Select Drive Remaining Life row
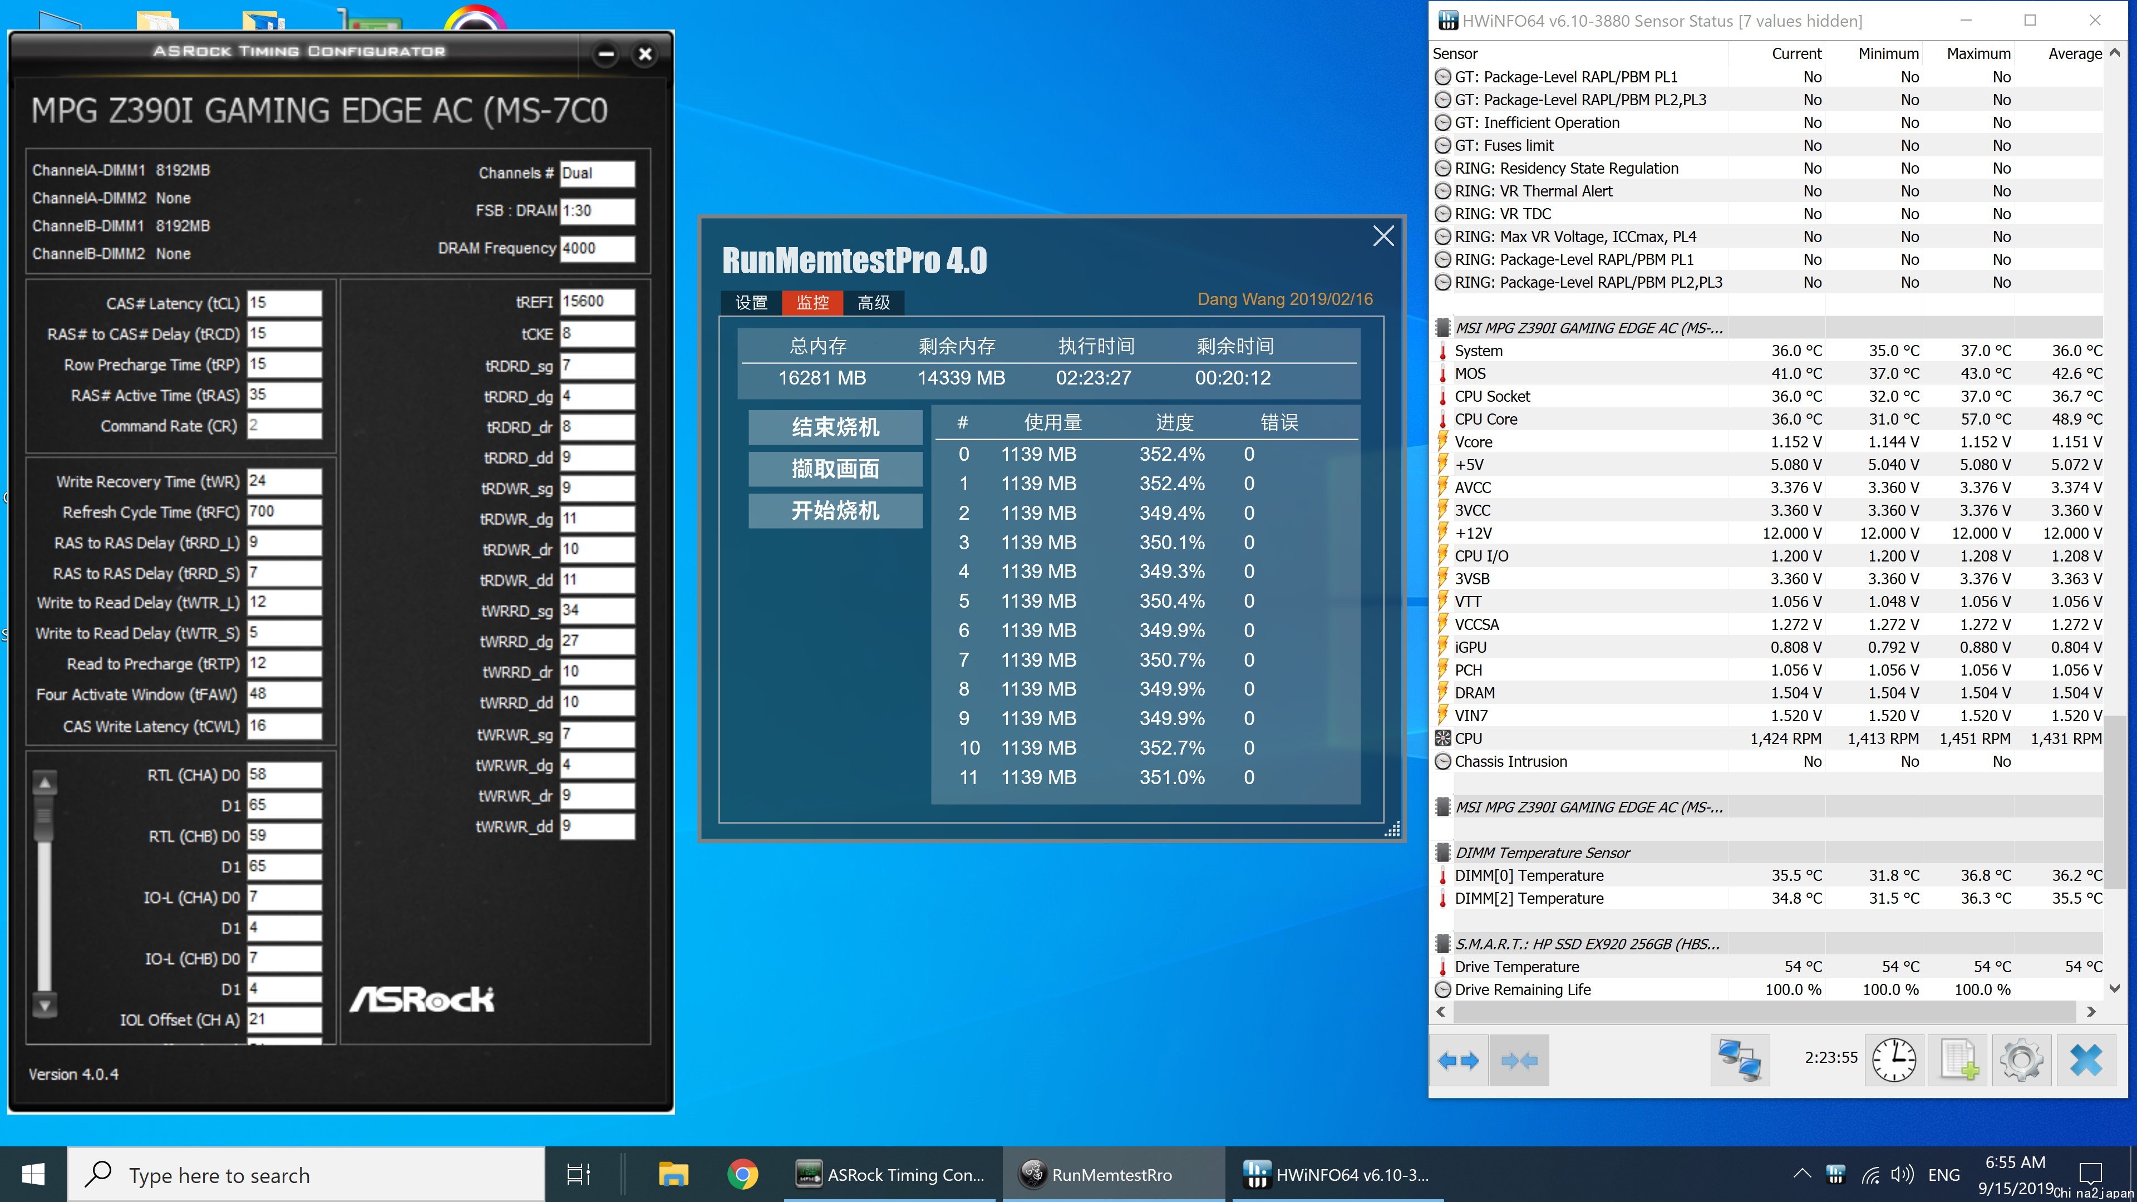This screenshot has width=2137, height=1202. coord(1767,989)
